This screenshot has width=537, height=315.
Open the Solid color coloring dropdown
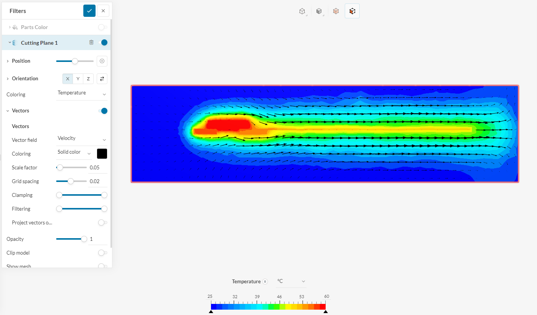pos(75,153)
